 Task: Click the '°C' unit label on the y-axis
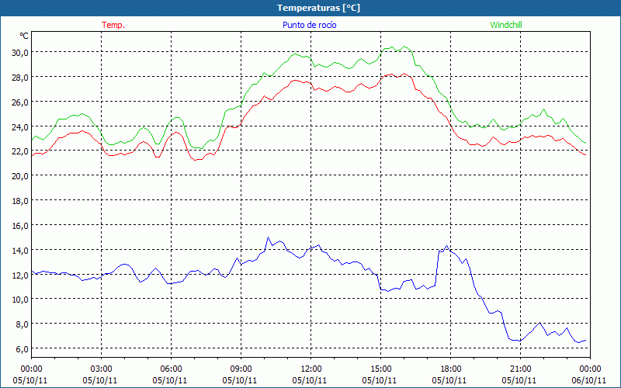[x=24, y=36]
